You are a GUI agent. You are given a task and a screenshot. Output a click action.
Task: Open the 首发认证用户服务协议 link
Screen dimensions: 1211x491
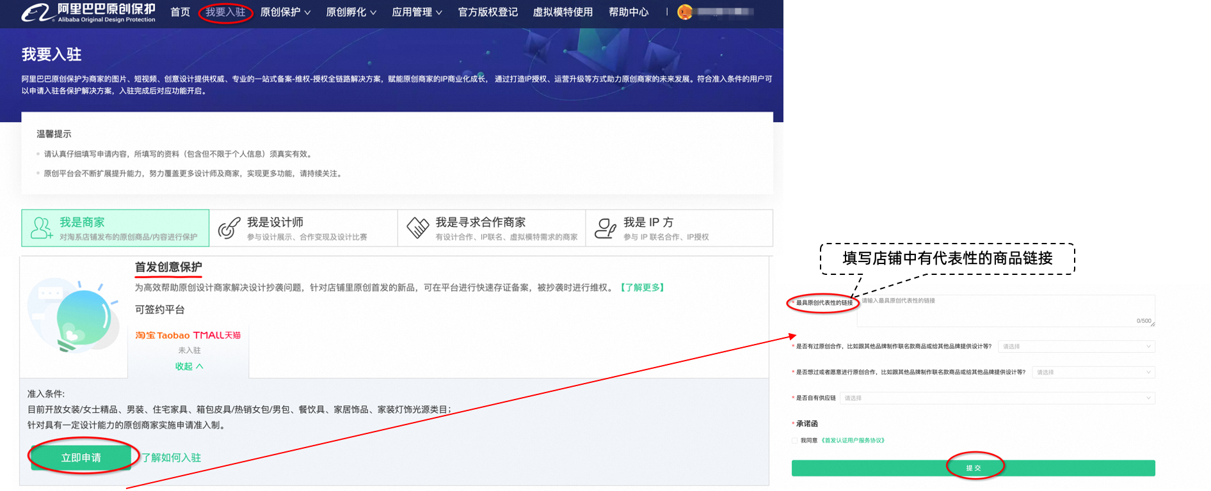(853, 440)
